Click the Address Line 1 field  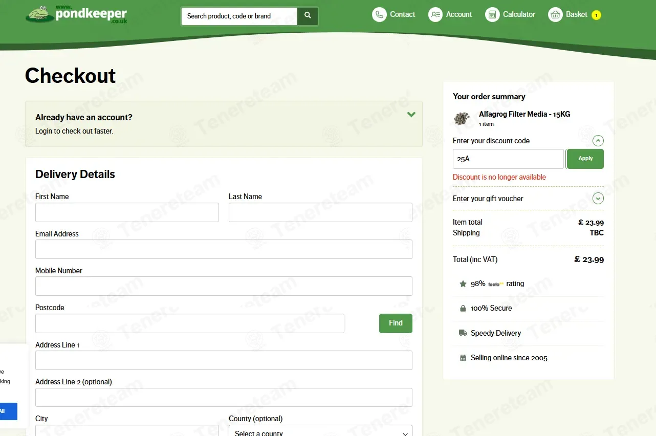[224, 360]
